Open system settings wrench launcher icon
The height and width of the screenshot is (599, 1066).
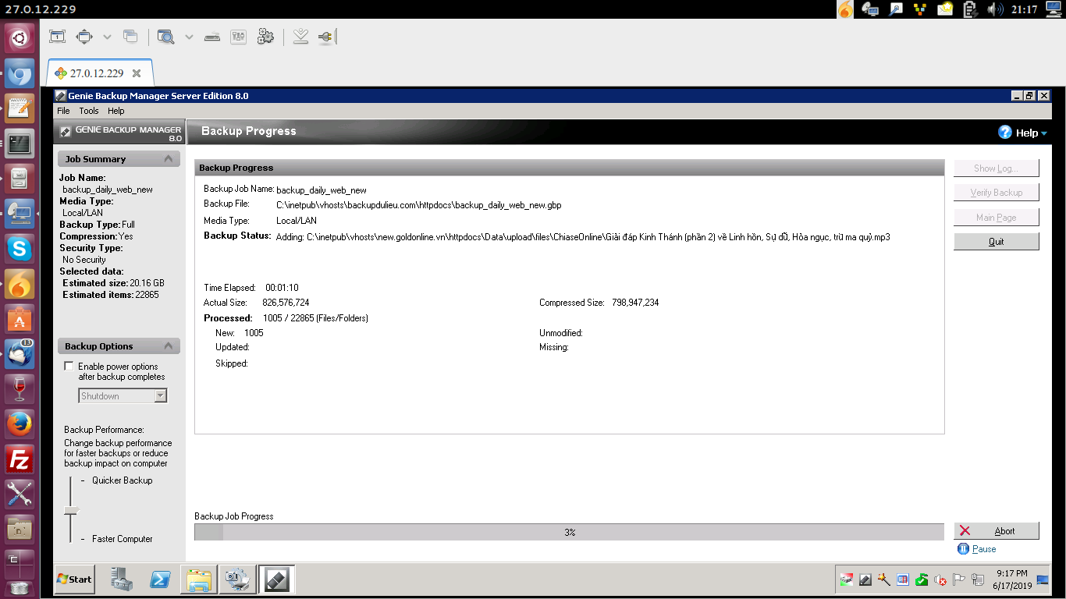pos(20,494)
